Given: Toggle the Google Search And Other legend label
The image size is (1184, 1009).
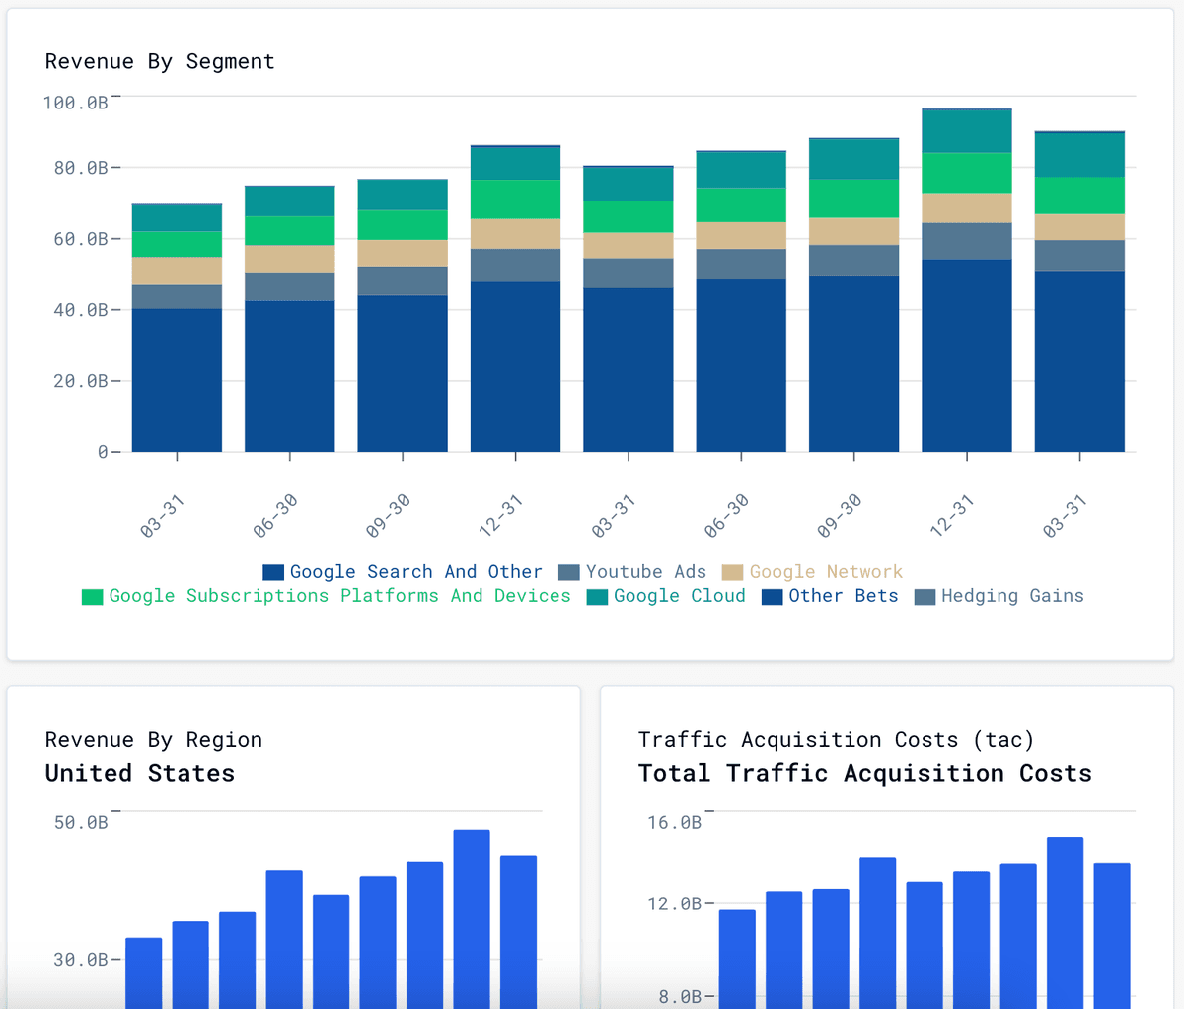Looking at the screenshot, I should tap(415, 572).
